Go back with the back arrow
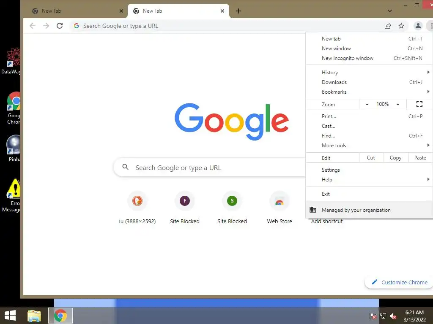Viewport: 433px width, 324px height. pos(33,26)
